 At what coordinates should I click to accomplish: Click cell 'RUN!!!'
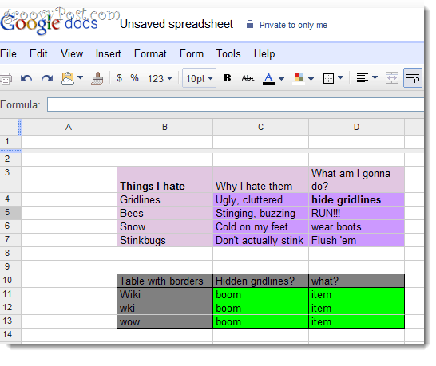point(356,213)
